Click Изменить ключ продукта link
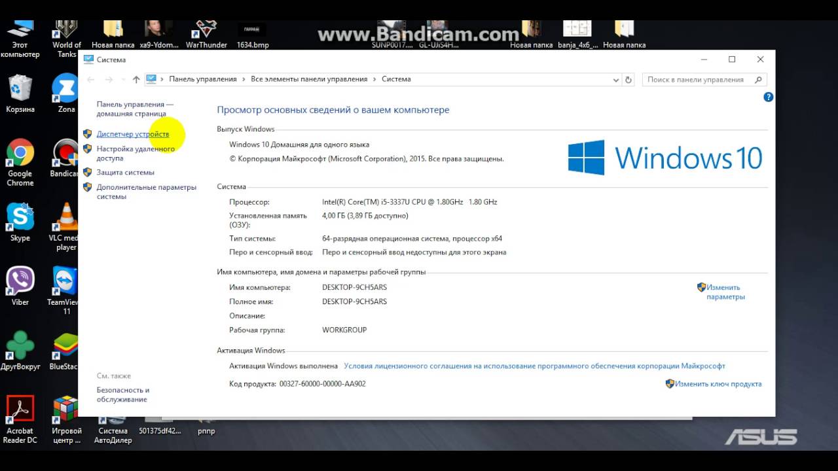The image size is (838, 471). [x=718, y=384]
